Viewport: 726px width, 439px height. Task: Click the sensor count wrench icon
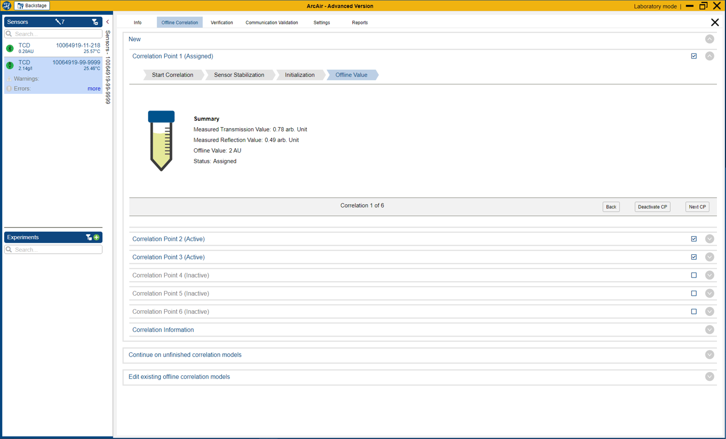click(59, 22)
